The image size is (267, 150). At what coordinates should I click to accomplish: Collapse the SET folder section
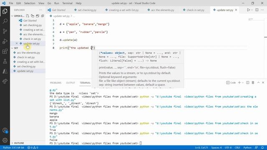12,48
